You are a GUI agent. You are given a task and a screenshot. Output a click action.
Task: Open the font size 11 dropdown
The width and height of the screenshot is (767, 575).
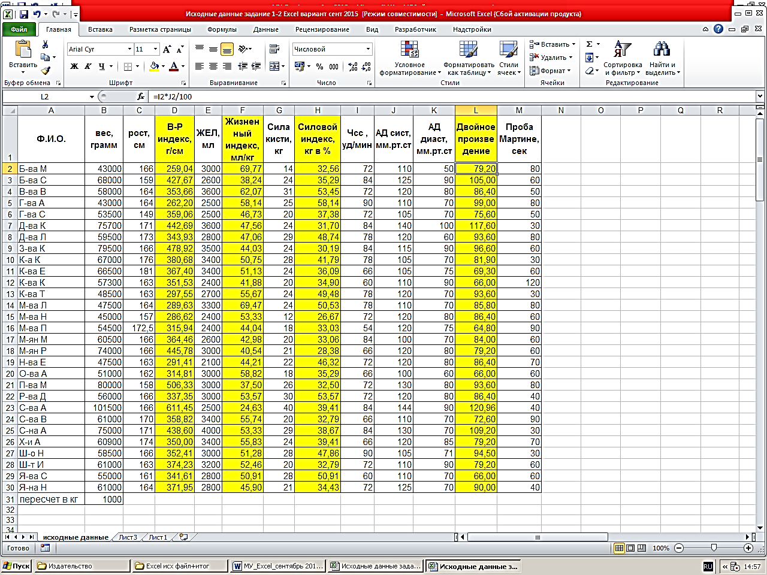(x=156, y=49)
